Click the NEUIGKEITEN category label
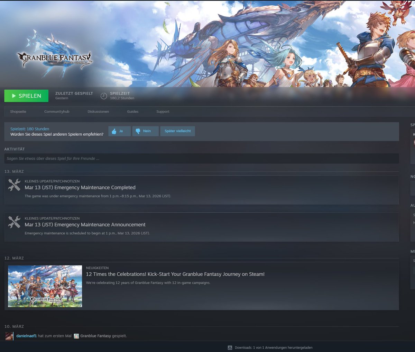The width and height of the screenshot is (415, 352). click(x=97, y=268)
